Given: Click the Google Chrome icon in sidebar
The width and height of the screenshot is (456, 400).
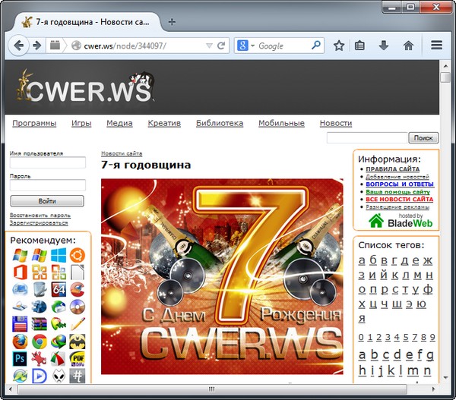Looking at the screenshot, I should pyautogui.click(x=39, y=341).
